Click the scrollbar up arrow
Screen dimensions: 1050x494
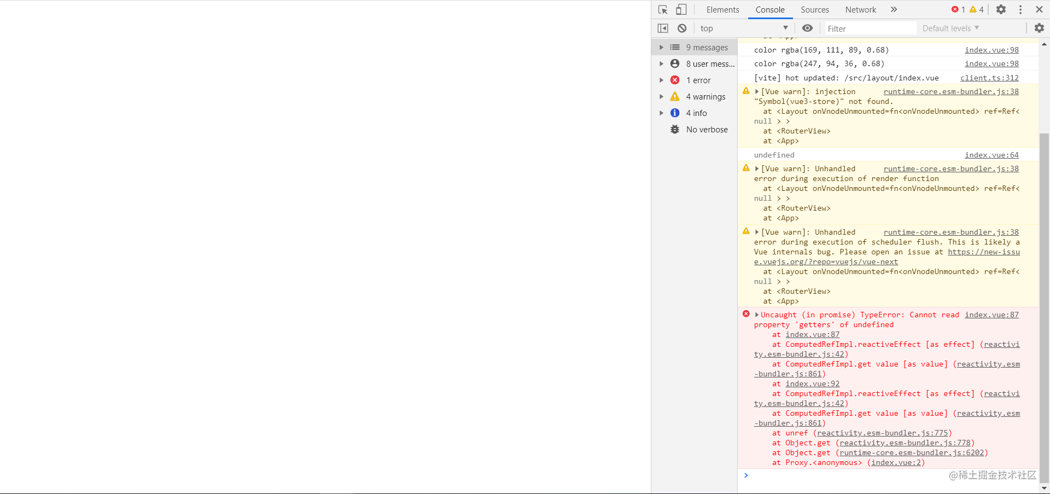(1044, 44)
